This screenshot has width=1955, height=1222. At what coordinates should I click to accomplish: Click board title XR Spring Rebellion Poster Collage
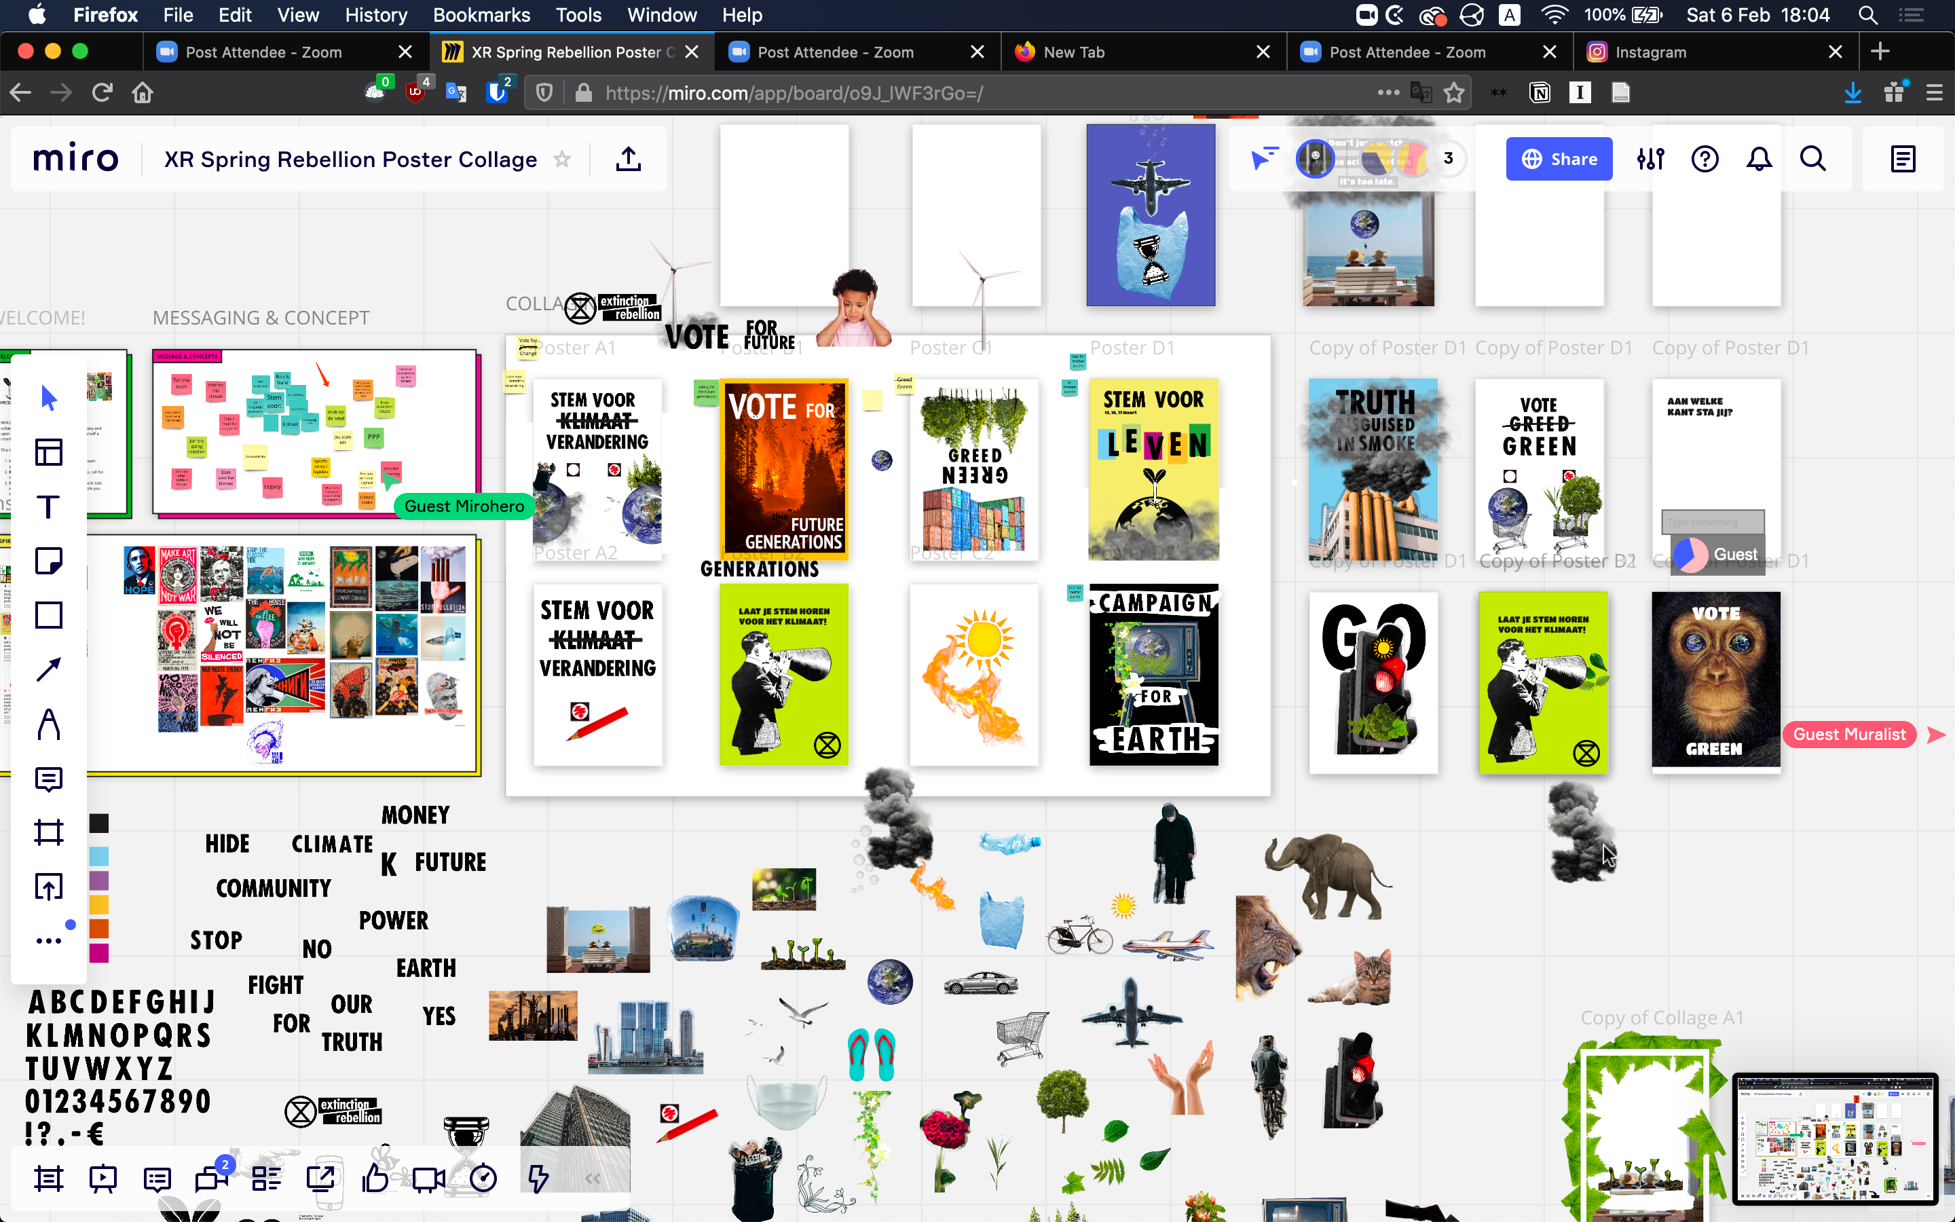pos(350,160)
